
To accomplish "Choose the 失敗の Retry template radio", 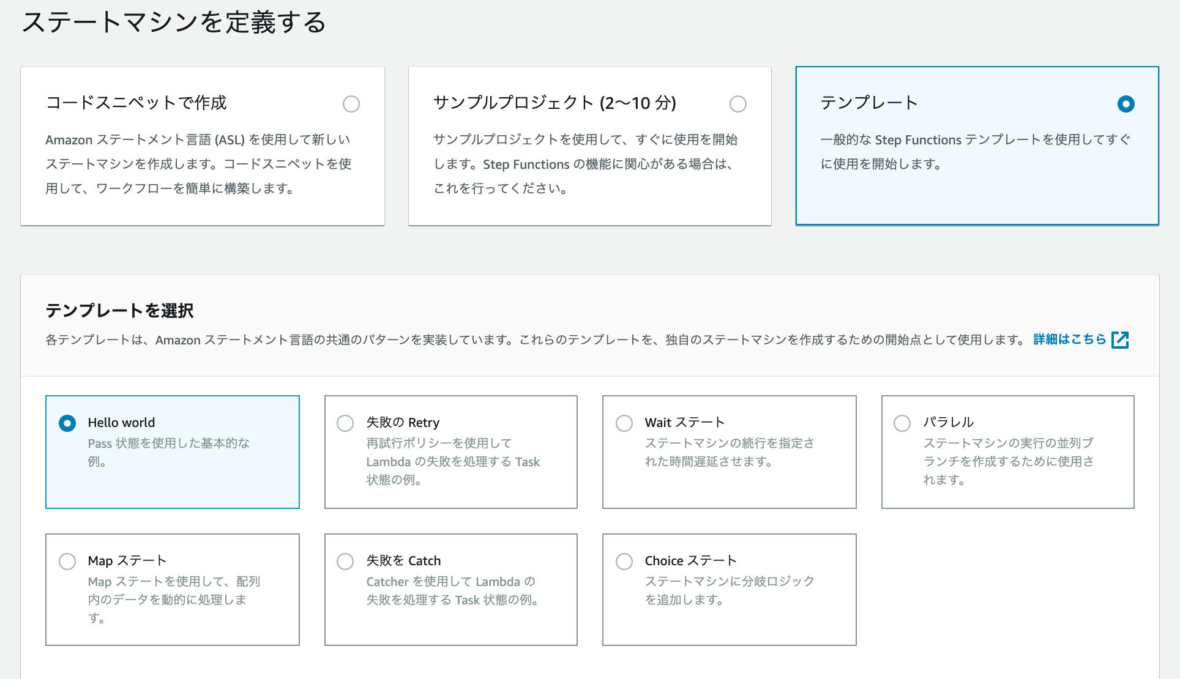I will [345, 423].
